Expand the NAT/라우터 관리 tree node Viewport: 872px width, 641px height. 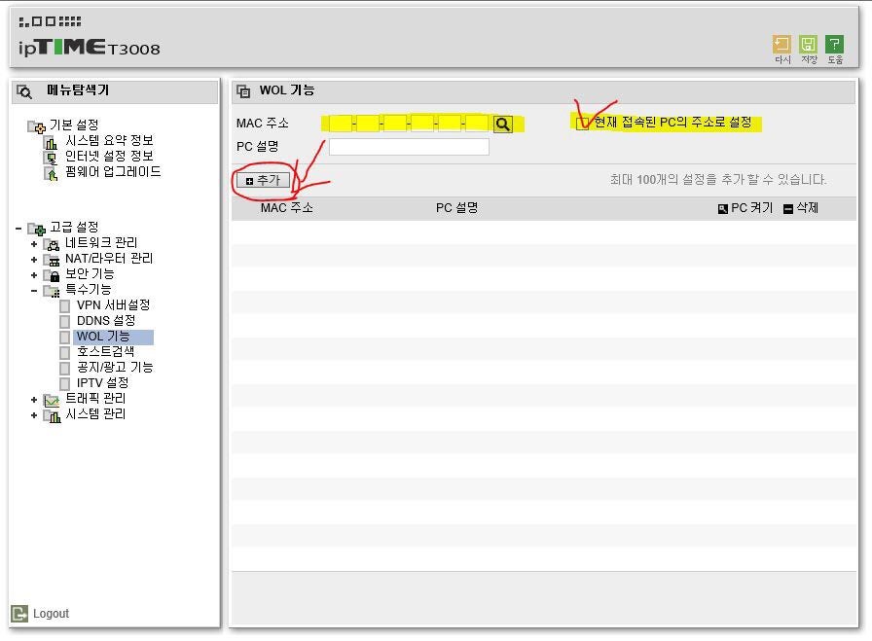coord(34,259)
